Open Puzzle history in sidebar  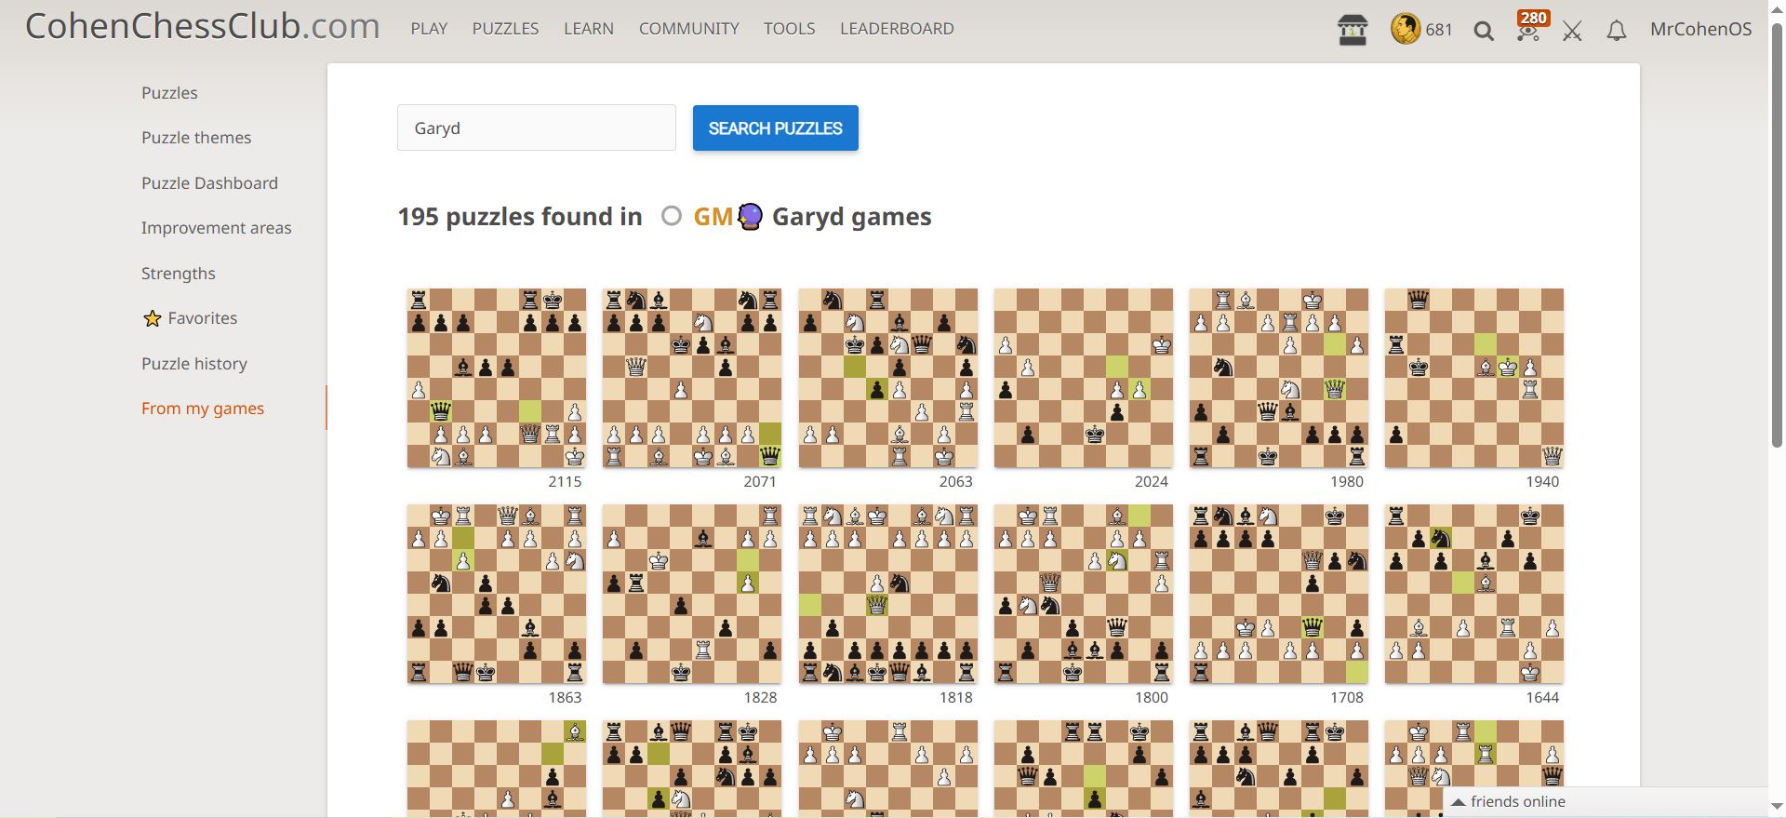click(194, 364)
